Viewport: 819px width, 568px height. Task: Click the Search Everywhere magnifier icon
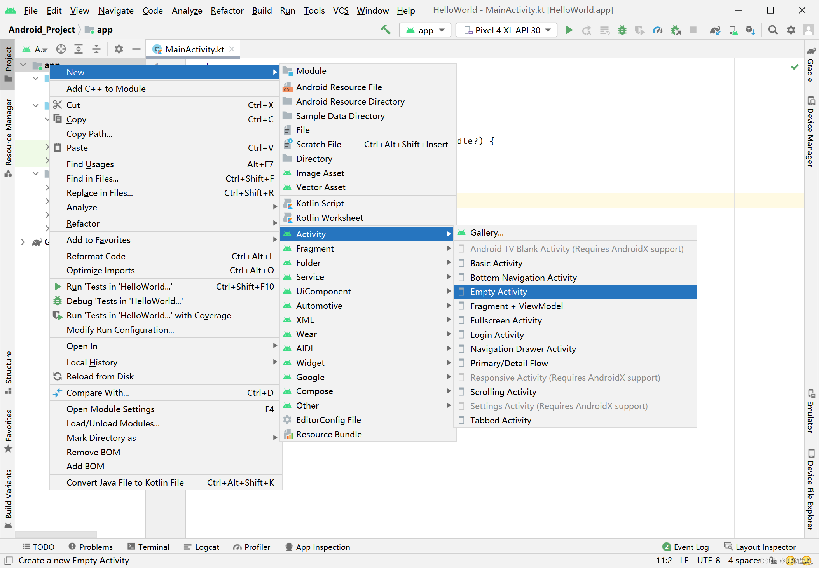pos(773,30)
